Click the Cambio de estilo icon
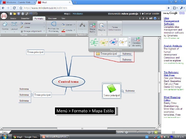 pos(137,39)
